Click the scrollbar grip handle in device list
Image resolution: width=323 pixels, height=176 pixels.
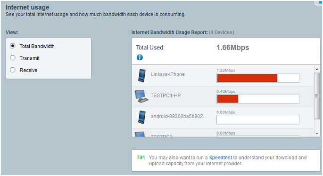point(317,96)
